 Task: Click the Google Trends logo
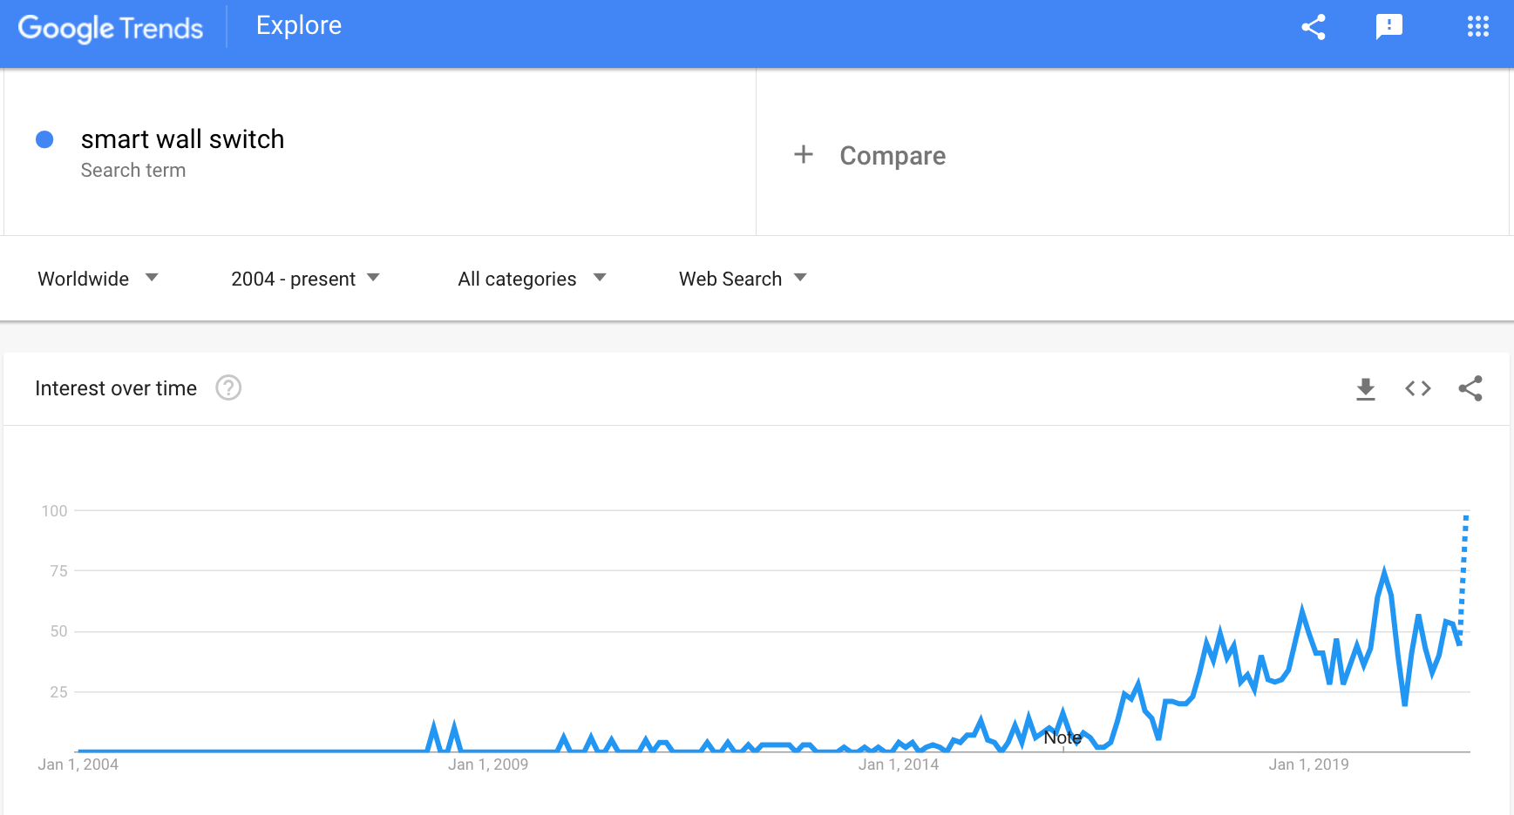click(111, 28)
